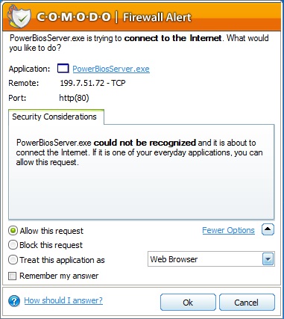Viewport: 284px width, 319px height.
Task: Switch to the Security Considerations tab
Action: [x=54, y=117]
